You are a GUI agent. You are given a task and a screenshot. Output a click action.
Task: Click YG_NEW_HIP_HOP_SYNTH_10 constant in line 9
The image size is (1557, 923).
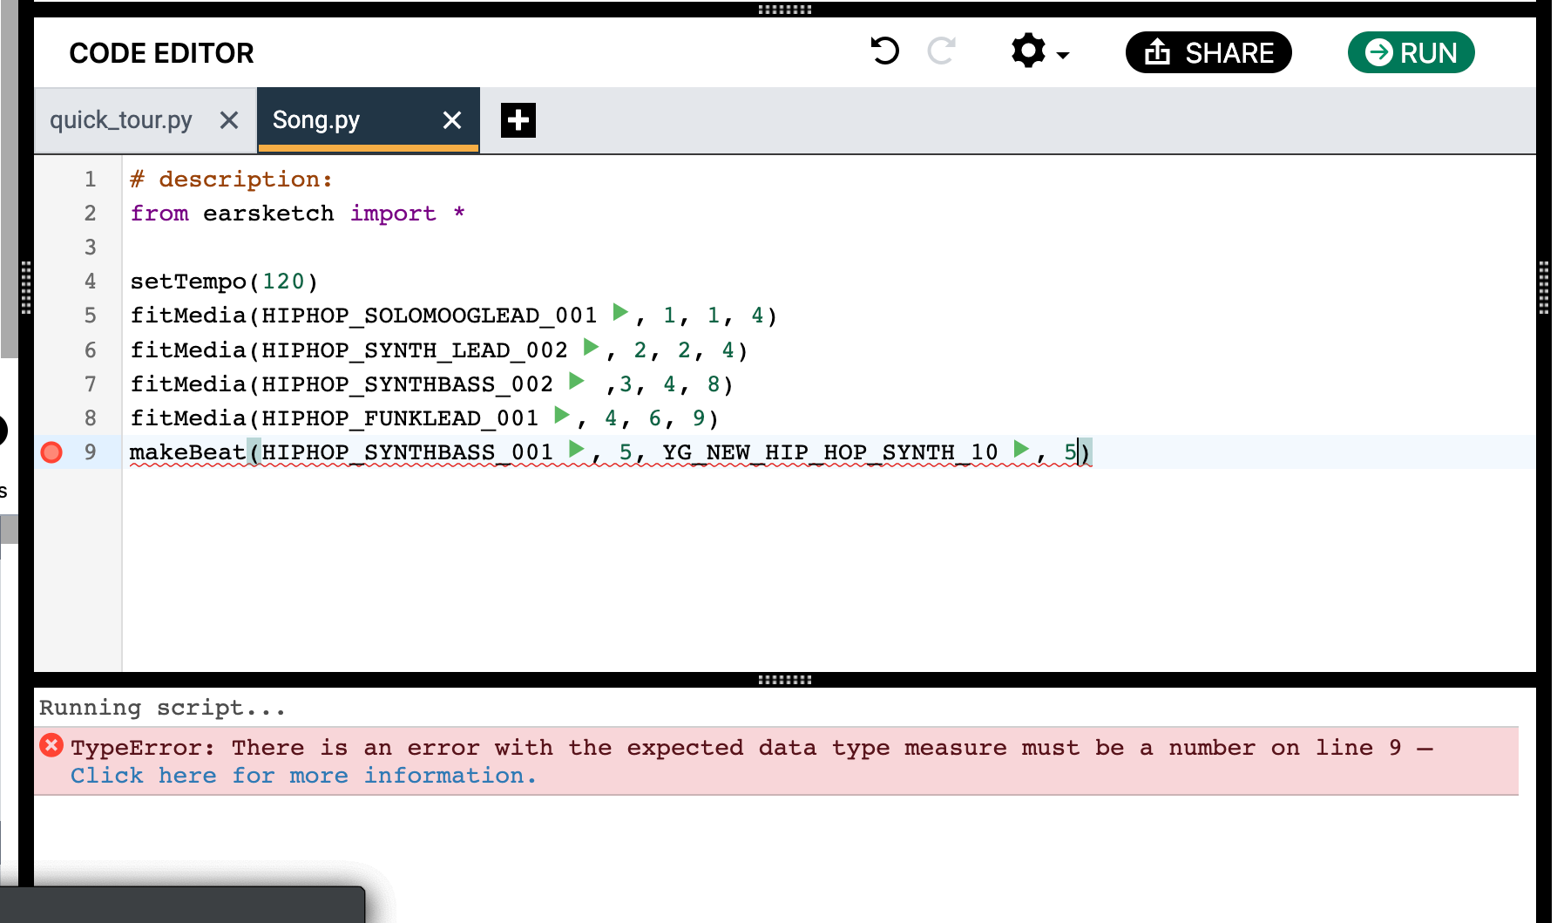829,452
